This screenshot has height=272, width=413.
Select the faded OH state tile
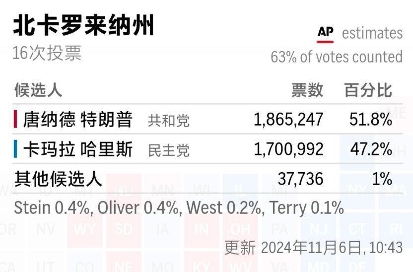point(240,229)
